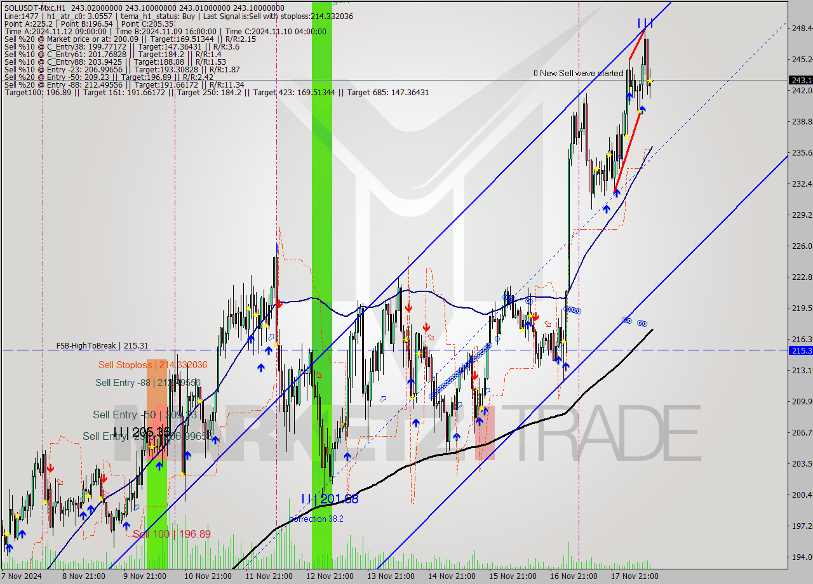813x584 pixels.
Task: Click the 'Target100: 196.89 || Target 161' line
Action: coord(217,92)
